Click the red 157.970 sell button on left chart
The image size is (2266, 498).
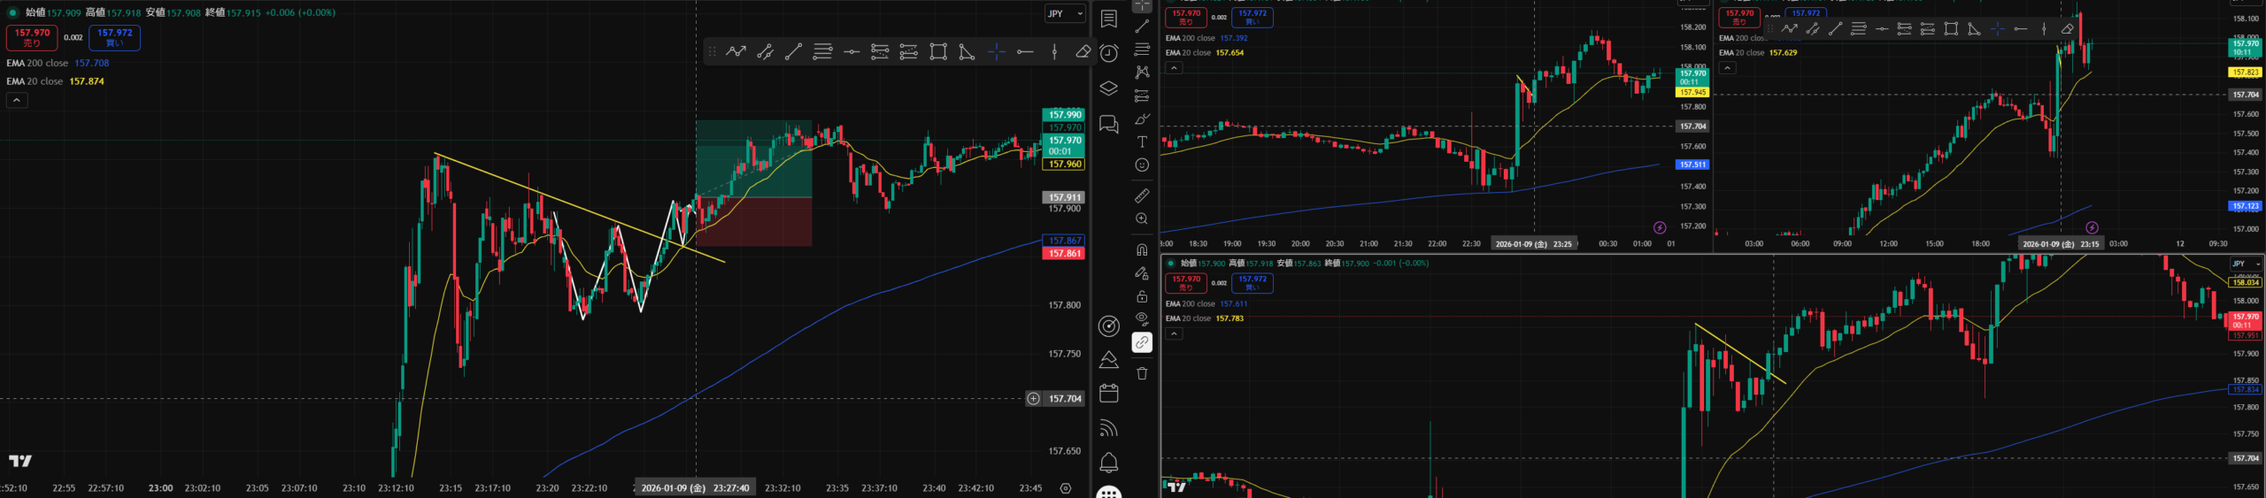(32, 37)
